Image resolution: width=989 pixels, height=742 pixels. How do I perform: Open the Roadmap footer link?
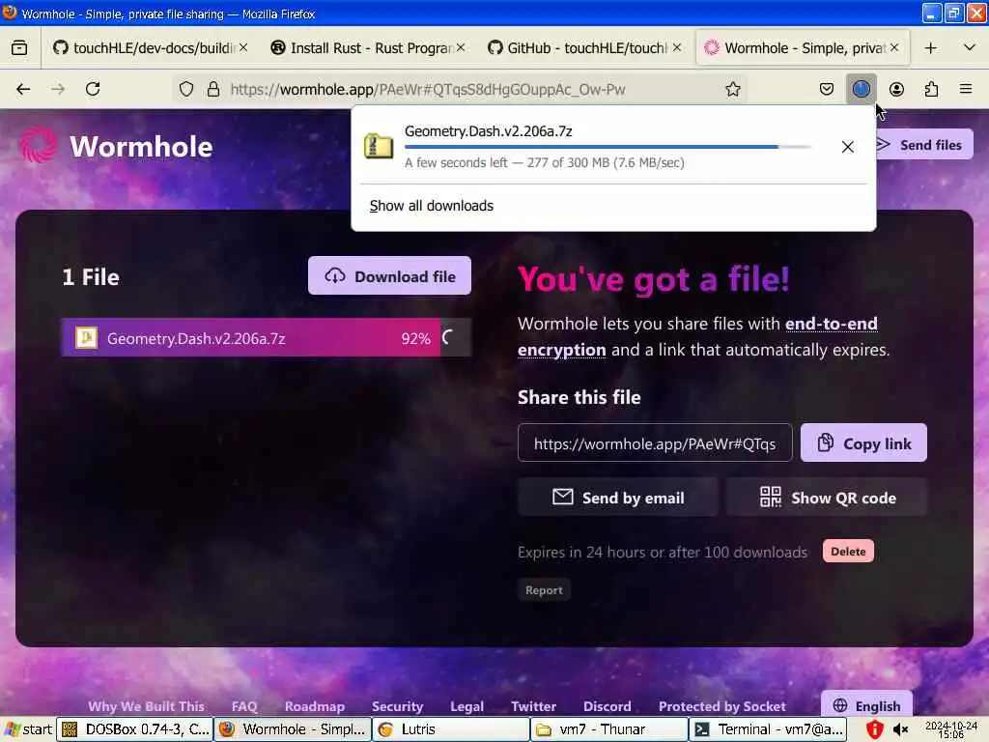pyautogui.click(x=315, y=706)
